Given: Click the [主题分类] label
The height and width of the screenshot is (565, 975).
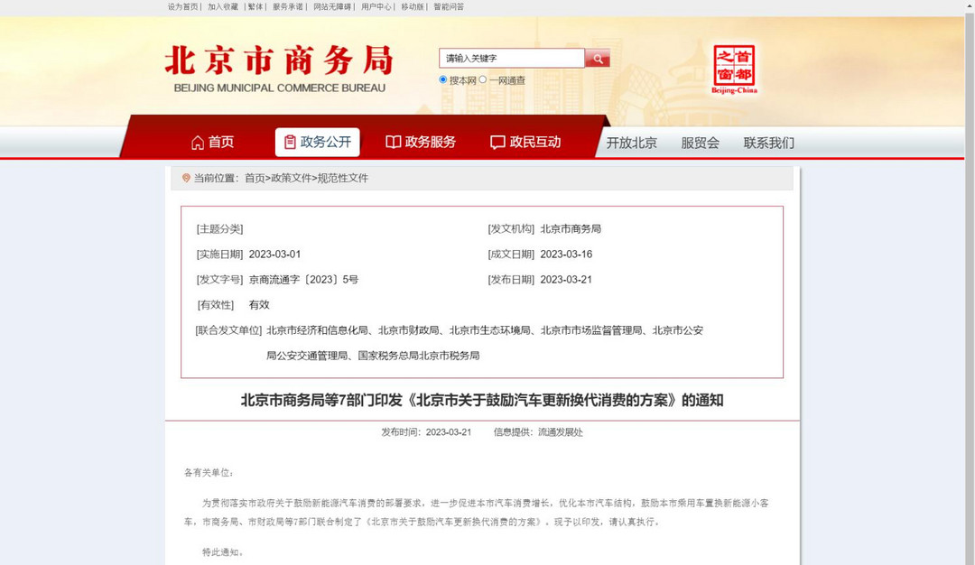Looking at the screenshot, I should (219, 228).
